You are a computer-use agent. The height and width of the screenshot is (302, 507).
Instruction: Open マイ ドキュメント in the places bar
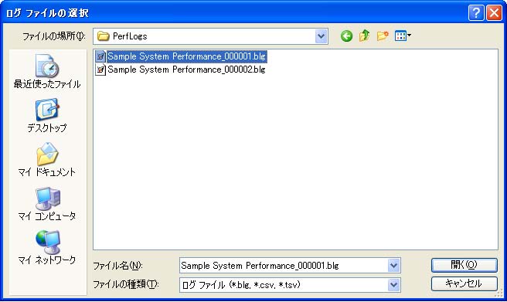(x=47, y=160)
